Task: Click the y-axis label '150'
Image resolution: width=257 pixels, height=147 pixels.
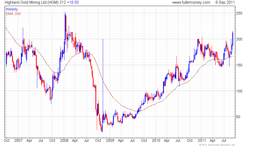Action: click(239, 65)
